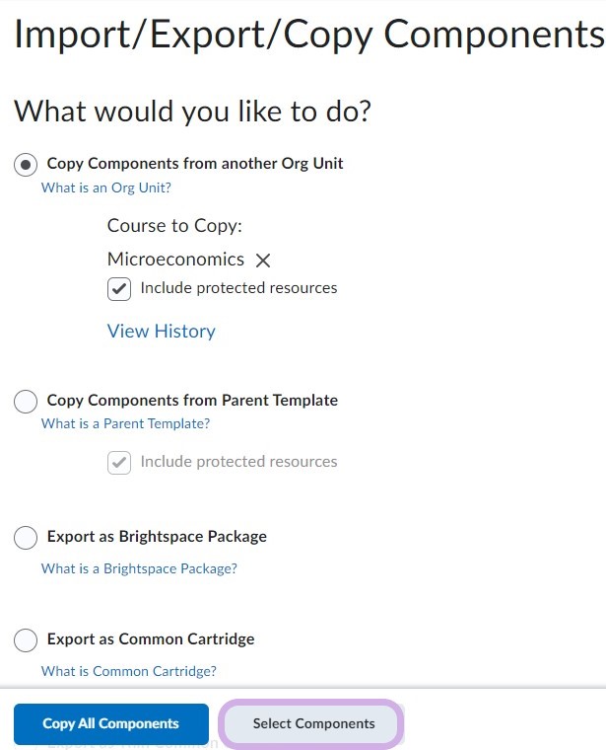Open the View History link
This screenshot has height=750, width=606.
point(161,332)
